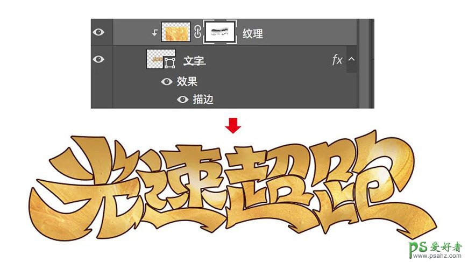
Task: Hide the 纹理 layer with its eye icon
Action: 98,32
